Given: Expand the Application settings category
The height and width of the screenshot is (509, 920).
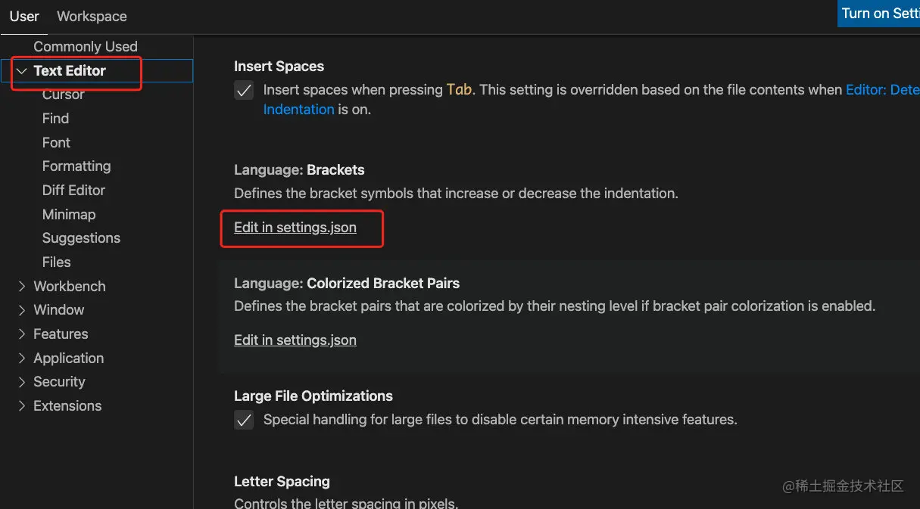Looking at the screenshot, I should 22,358.
